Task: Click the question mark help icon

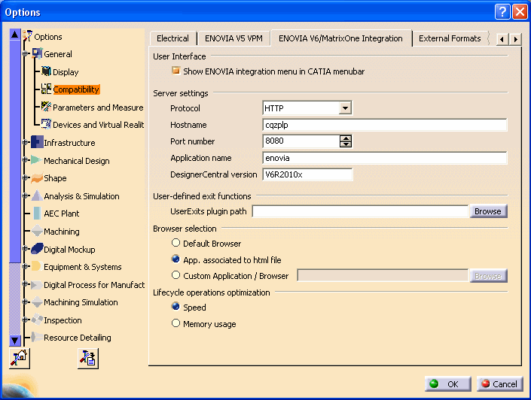Action: pos(502,12)
